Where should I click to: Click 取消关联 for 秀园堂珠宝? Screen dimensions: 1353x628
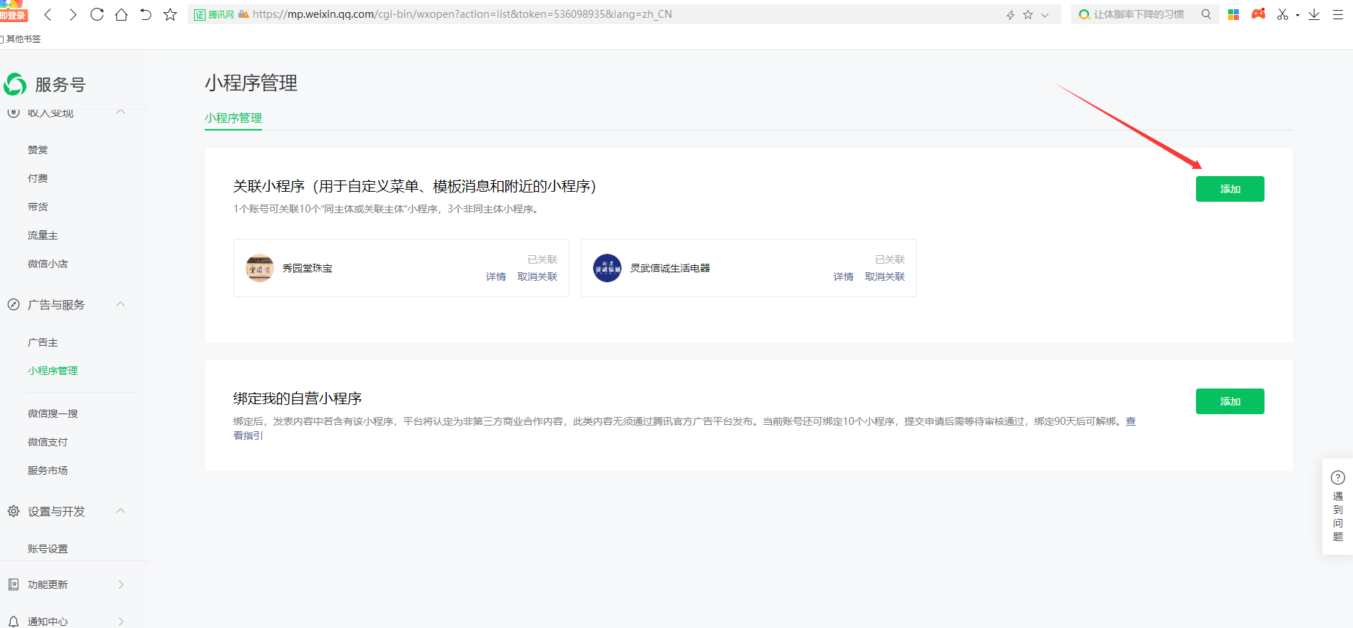point(537,277)
